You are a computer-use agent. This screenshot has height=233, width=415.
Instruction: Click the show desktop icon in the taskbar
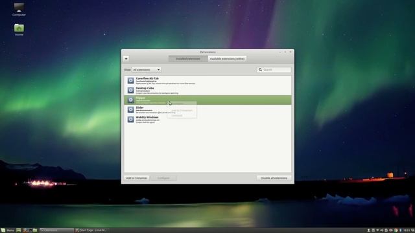[19, 230]
